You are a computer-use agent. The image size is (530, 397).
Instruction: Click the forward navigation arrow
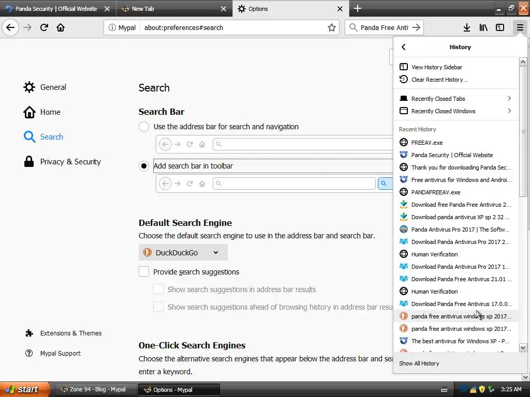[27, 27]
